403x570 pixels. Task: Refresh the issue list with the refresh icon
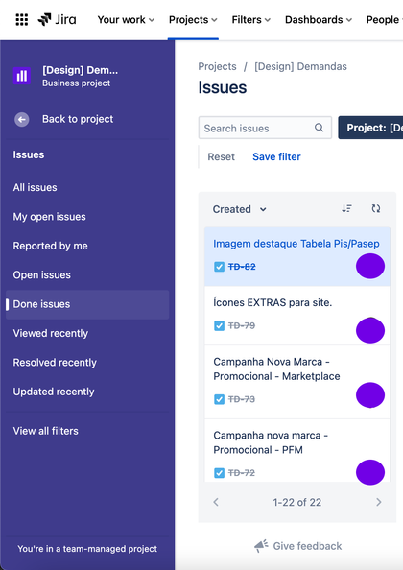point(376,208)
